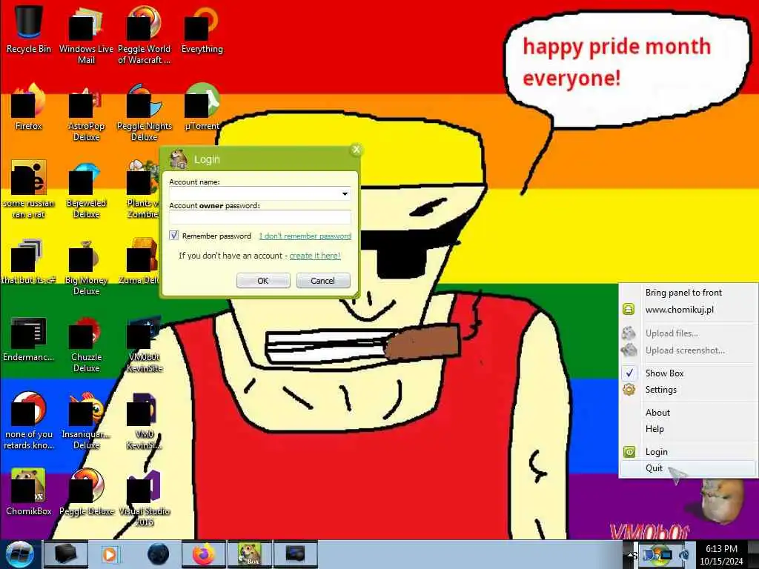The width and height of the screenshot is (759, 569).
Task: Select the Everything desktop icon
Action: [202, 29]
